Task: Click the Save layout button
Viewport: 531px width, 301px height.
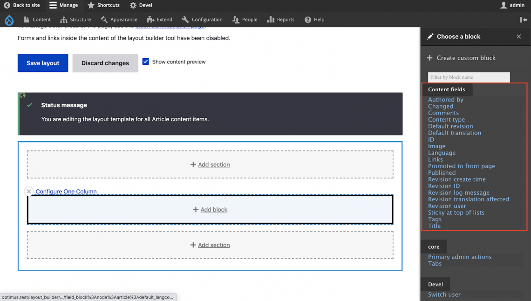Action: tap(43, 63)
